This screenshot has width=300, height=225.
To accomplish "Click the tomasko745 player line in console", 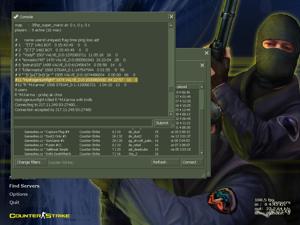I will (x=70, y=60).
